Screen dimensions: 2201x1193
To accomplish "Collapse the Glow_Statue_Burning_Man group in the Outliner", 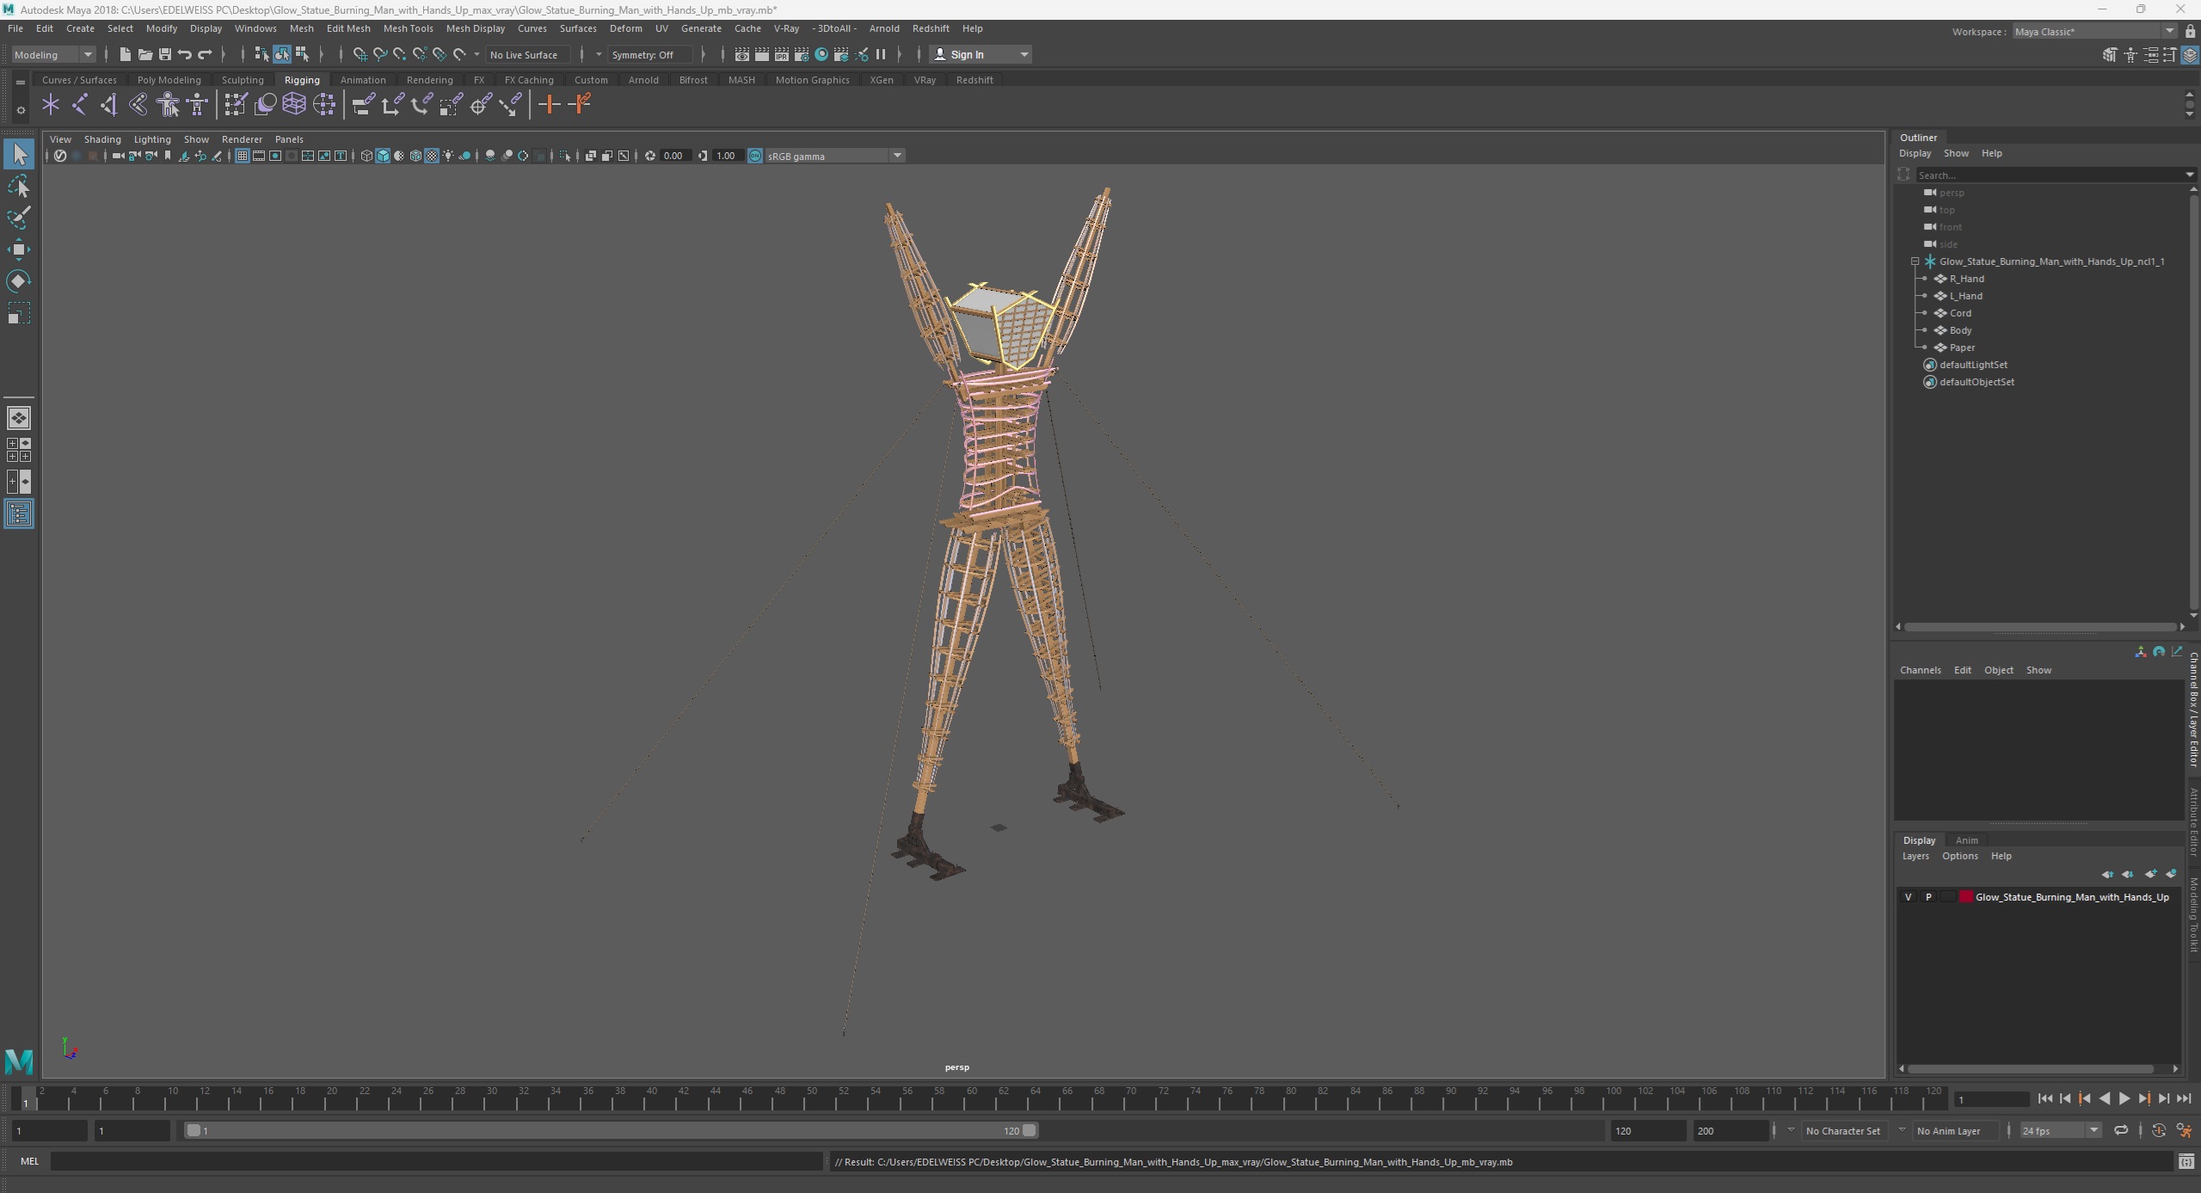I will tap(1915, 261).
